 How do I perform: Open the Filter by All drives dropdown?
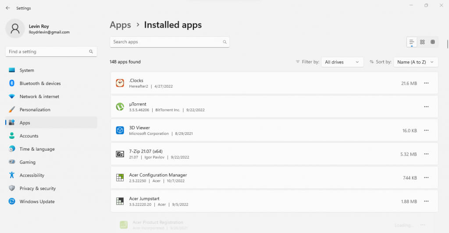[342, 62]
